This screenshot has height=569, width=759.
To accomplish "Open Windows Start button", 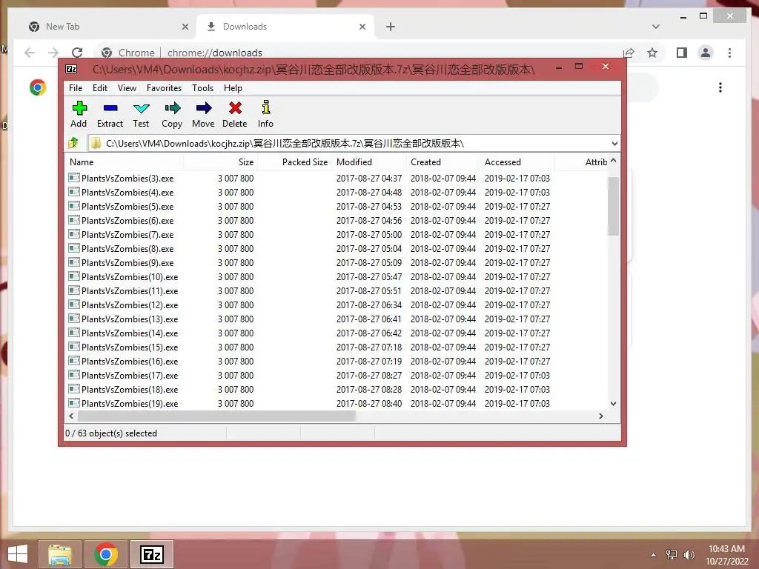I will coord(18,554).
